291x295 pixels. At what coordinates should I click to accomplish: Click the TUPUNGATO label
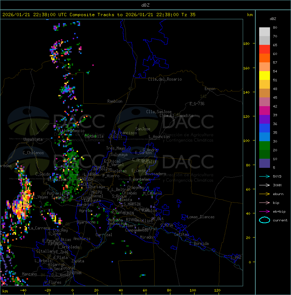point(57,244)
